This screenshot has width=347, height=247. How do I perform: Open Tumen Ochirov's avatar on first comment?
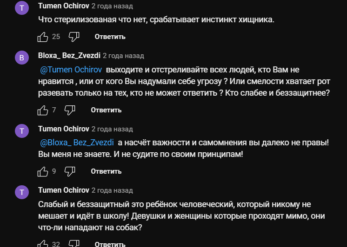coord(22,8)
